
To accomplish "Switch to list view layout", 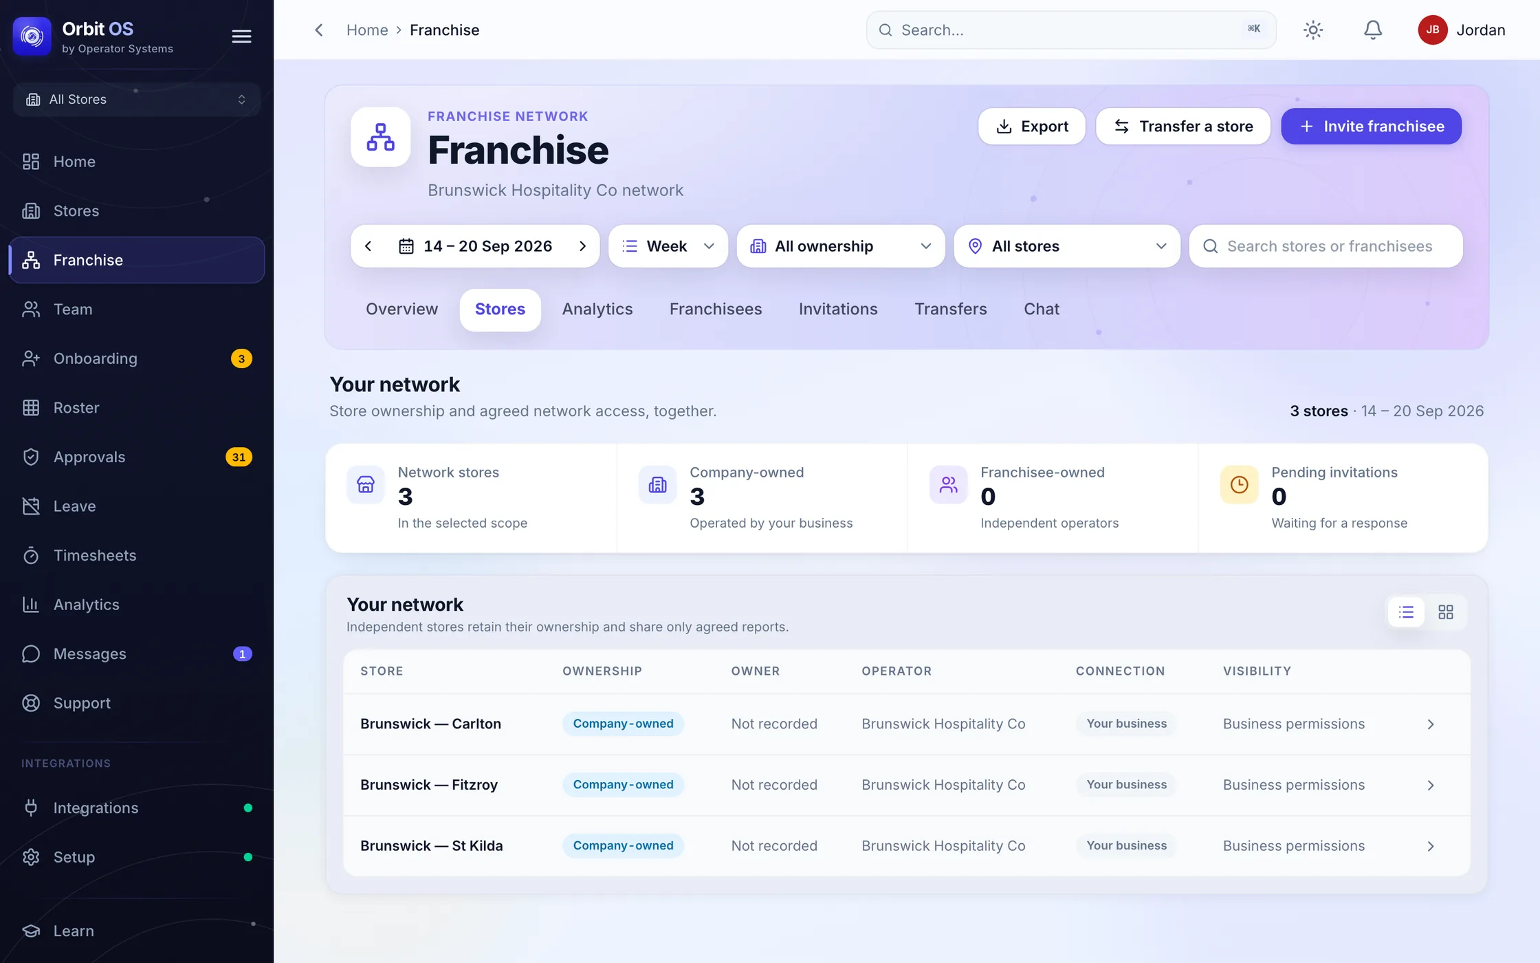I will tap(1406, 612).
